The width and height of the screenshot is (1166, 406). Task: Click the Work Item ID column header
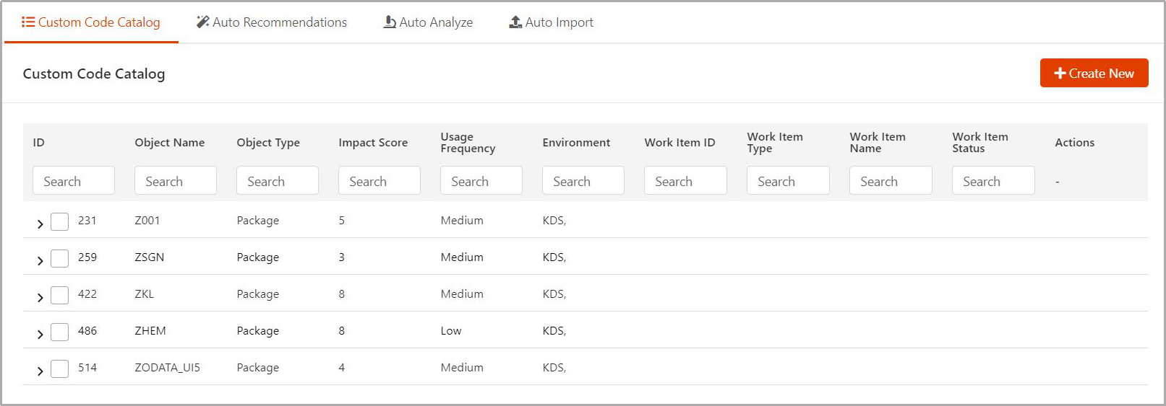680,143
